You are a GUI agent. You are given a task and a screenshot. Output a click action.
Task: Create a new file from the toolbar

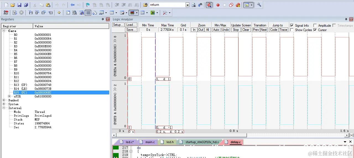(6, 5)
